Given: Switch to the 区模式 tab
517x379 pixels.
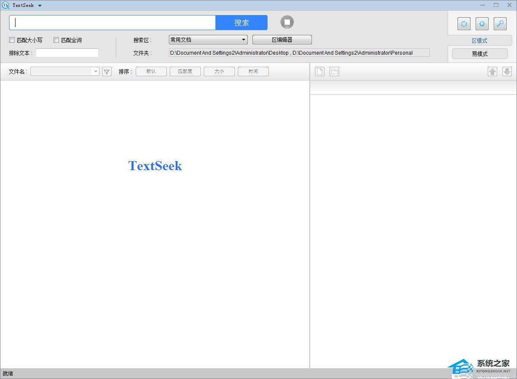Looking at the screenshot, I should 480,40.
